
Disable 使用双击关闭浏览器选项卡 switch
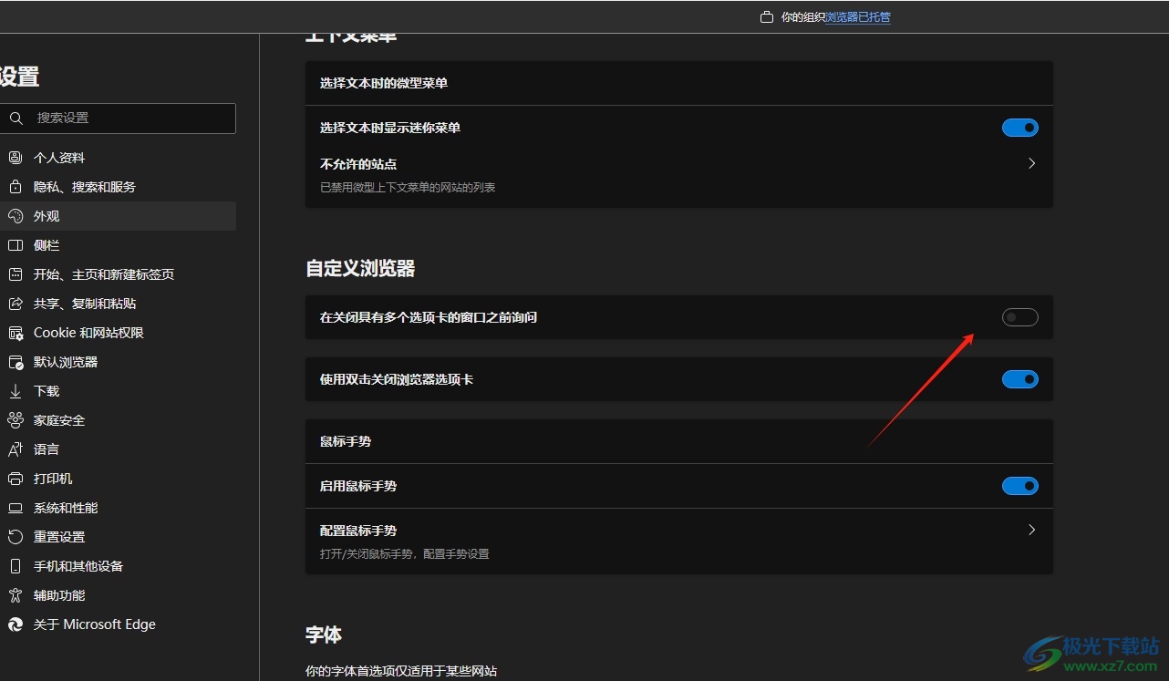coord(1020,379)
